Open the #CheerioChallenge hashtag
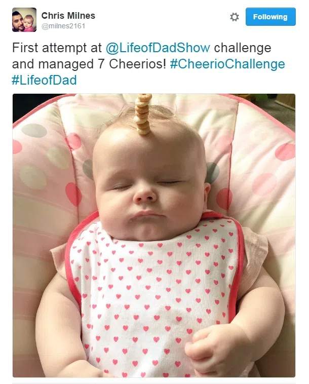 point(227,64)
